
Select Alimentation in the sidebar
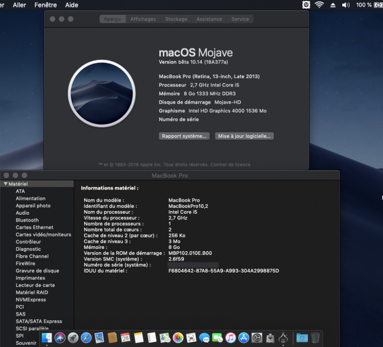point(31,198)
